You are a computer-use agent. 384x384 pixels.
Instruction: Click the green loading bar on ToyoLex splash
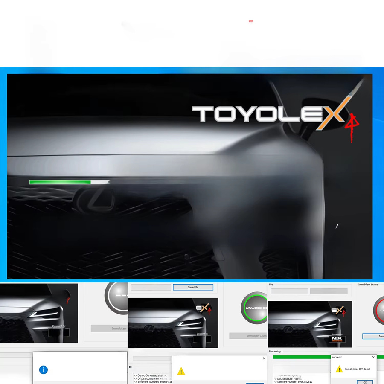[x=69, y=182]
